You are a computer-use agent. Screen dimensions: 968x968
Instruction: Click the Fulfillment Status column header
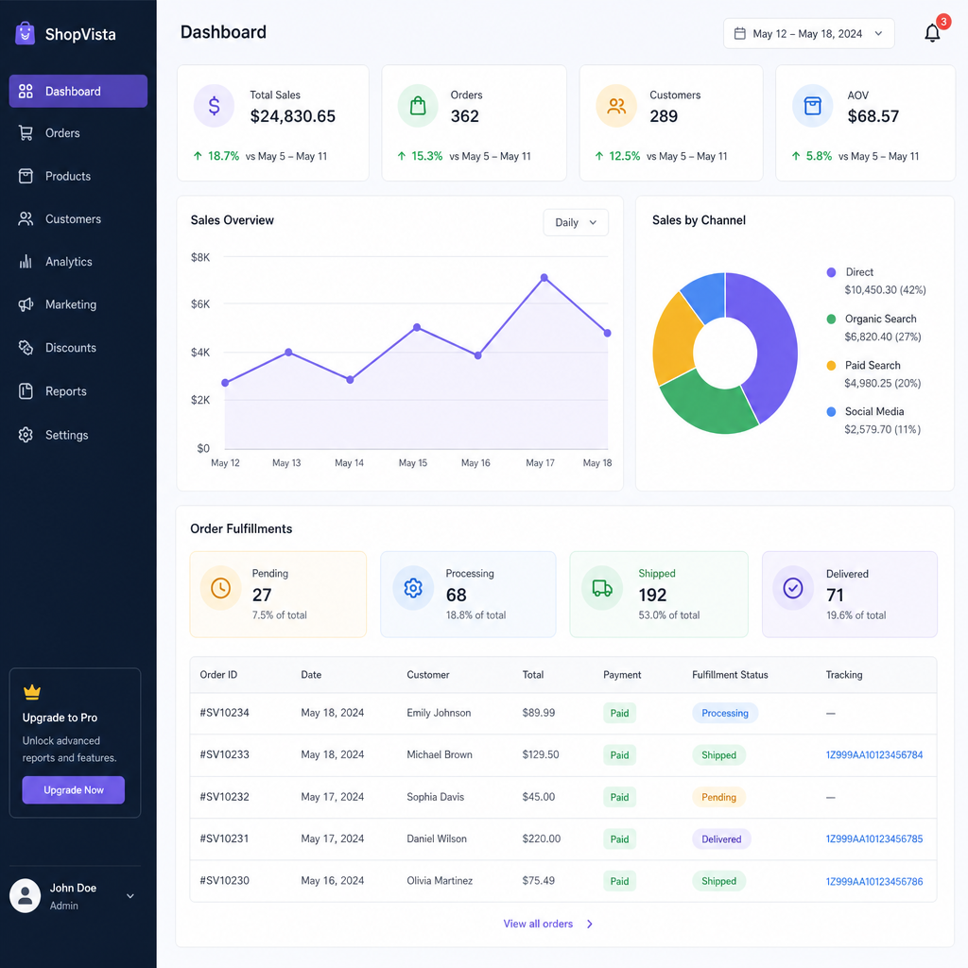[x=730, y=675]
